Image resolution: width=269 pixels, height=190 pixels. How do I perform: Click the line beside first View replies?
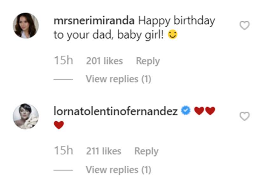tap(63, 79)
